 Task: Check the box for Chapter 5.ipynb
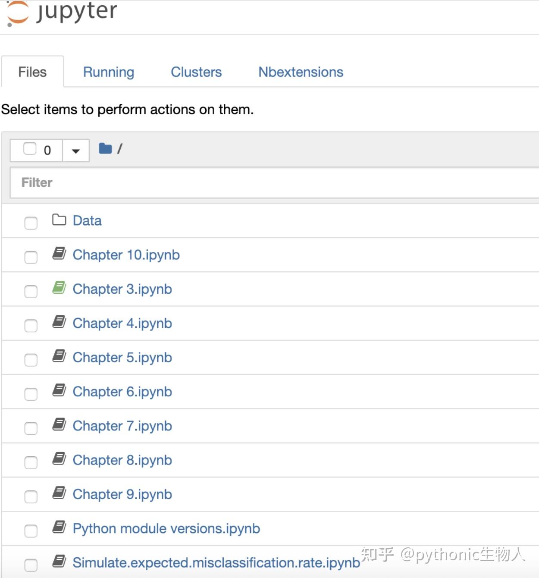[x=31, y=360]
